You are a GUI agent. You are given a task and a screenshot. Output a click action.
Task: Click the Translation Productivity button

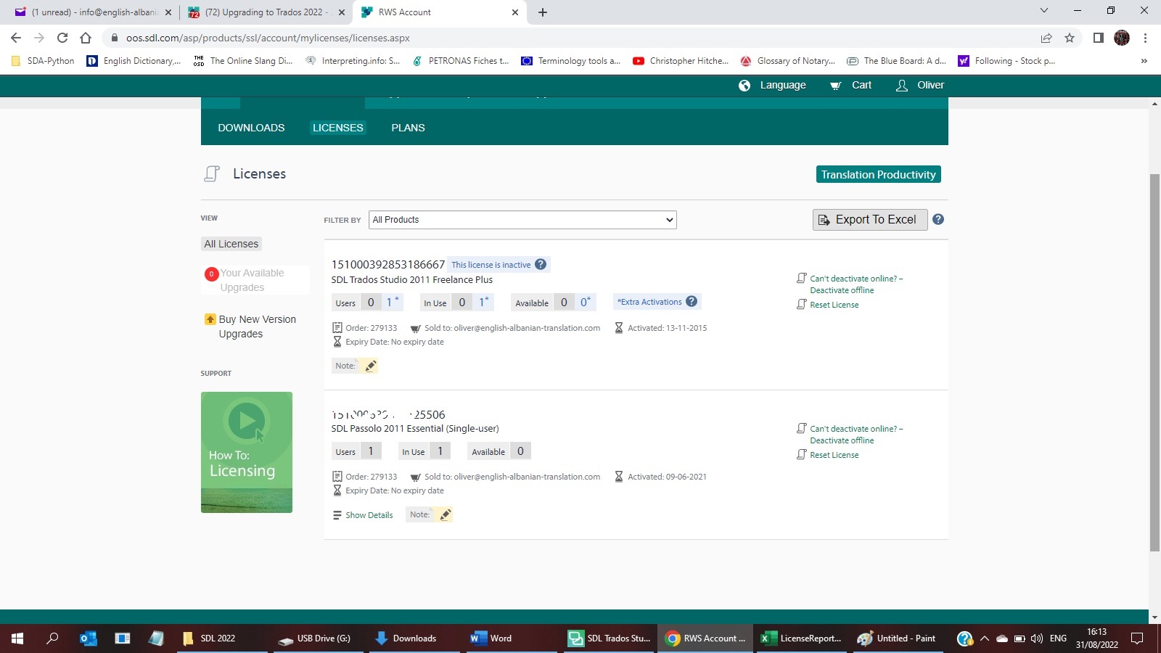tap(879, 174)
